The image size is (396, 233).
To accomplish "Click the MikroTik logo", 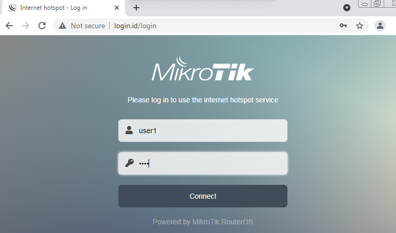I will click(202, 69).
